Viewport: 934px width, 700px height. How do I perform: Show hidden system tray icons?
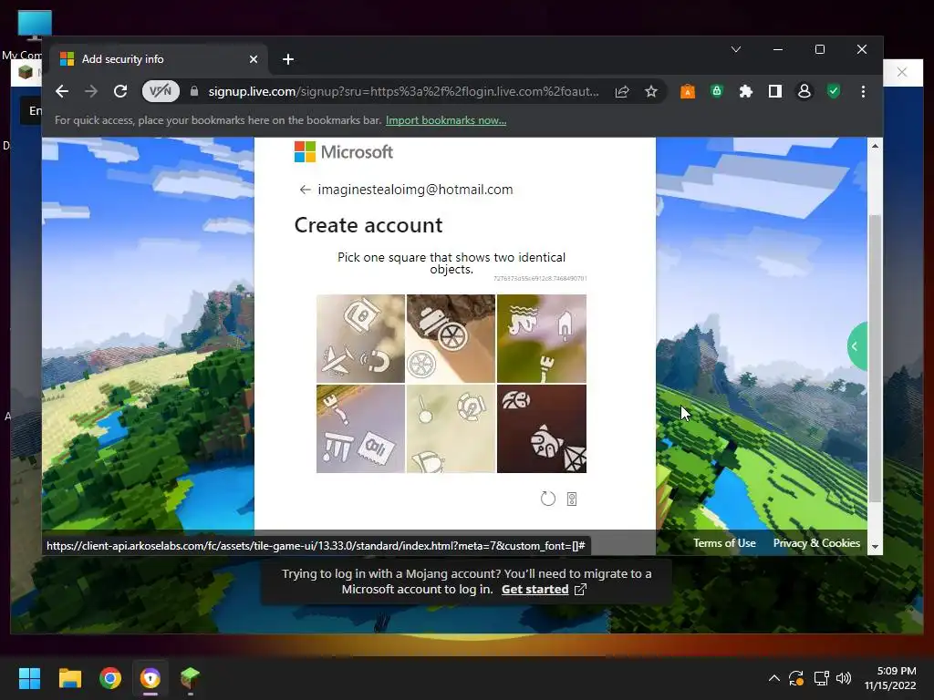tap(773, 678)
